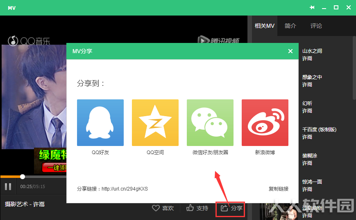Select related MV 惊鸿一面
Image resolution: width=356 pixels, height=220 pixels.
[312, 182]
